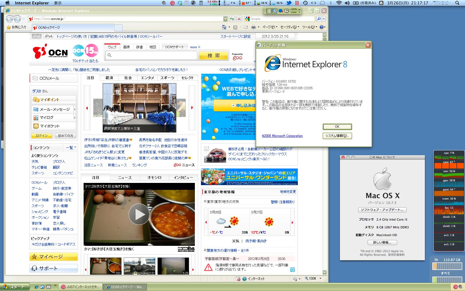Image resolution: width=465 pixels, height=291 pixels.
Task: Switch to the 社会 news tab
Action: [128, 78]
